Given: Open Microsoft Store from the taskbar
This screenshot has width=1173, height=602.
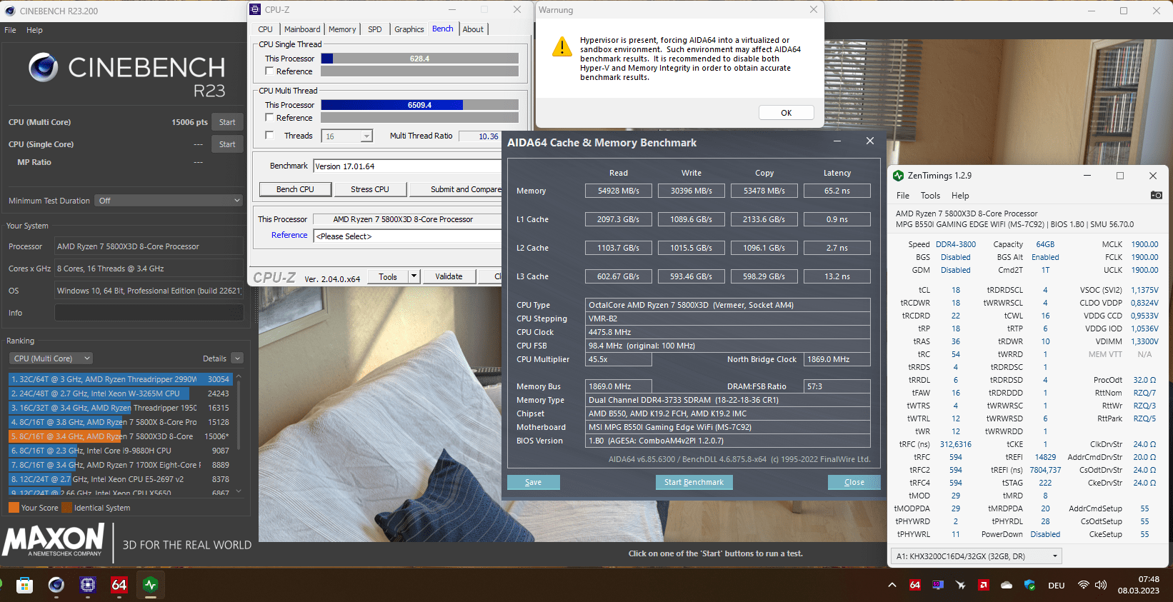Looking at the screenshot, I should pos(25,586).
